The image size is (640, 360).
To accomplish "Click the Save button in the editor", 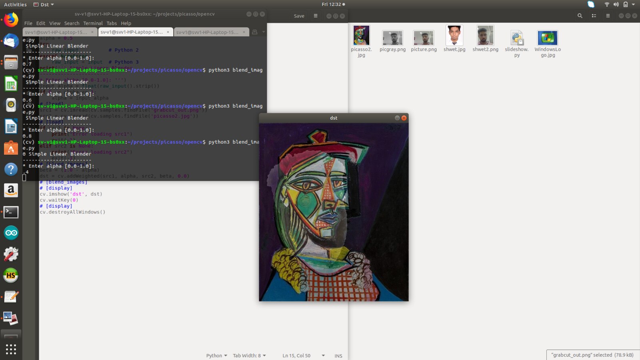I will pos(299,16).
